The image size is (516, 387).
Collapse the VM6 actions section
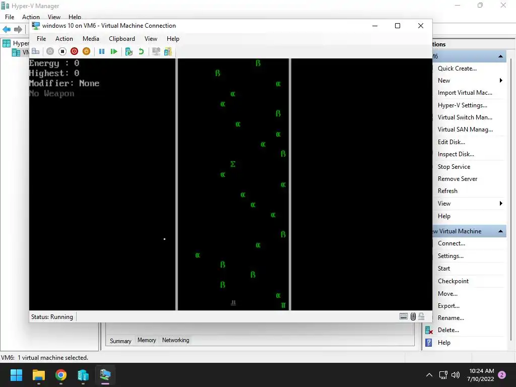(500, 56)
